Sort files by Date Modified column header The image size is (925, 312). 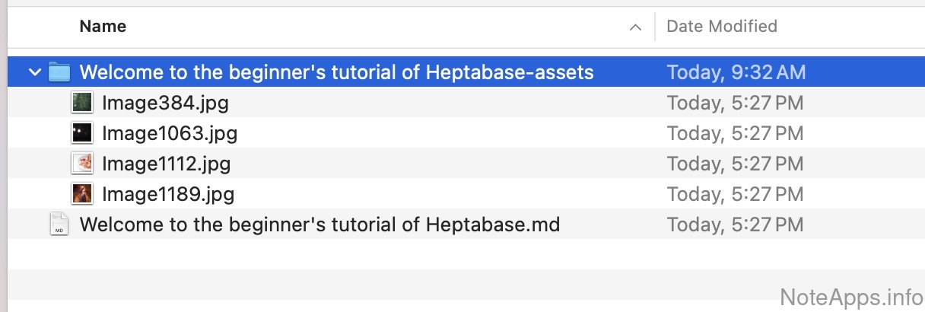pyautogui.click(x=721, y=27)
